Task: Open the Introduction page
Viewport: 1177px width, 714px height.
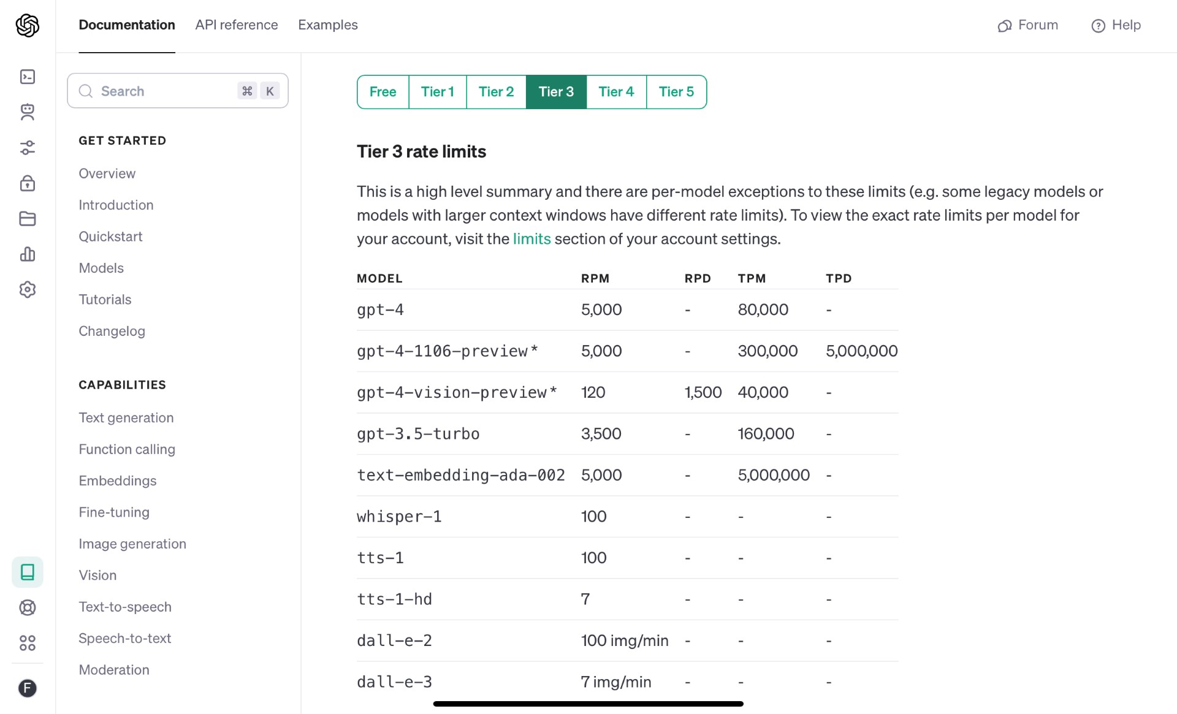Action: pos(116,205)
